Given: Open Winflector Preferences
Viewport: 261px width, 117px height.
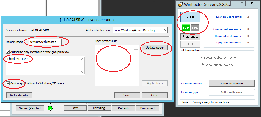Looking at the screenshot, I should (190, 37).
